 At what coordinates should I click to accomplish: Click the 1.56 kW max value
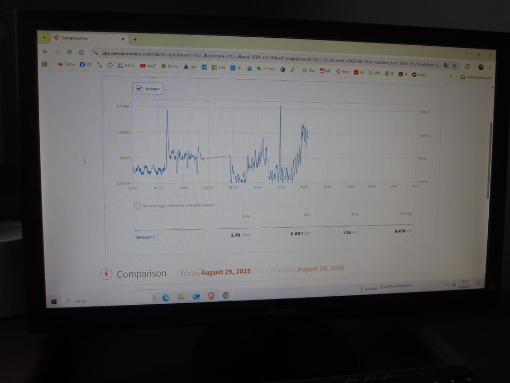click(x=350, y=232)
